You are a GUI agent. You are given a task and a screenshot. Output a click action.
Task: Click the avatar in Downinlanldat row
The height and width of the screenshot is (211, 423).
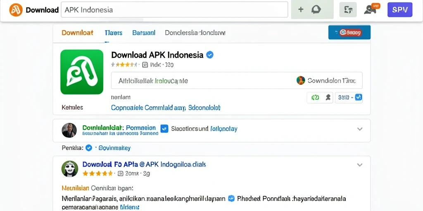click(x=69, y=130)
